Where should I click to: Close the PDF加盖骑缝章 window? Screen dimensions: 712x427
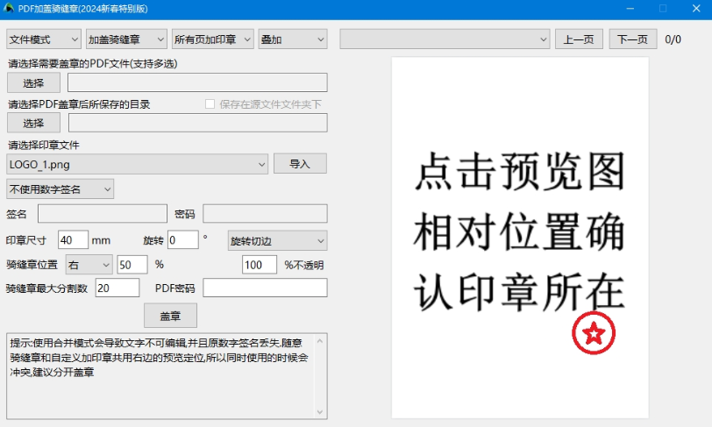[x=696, y=9]
